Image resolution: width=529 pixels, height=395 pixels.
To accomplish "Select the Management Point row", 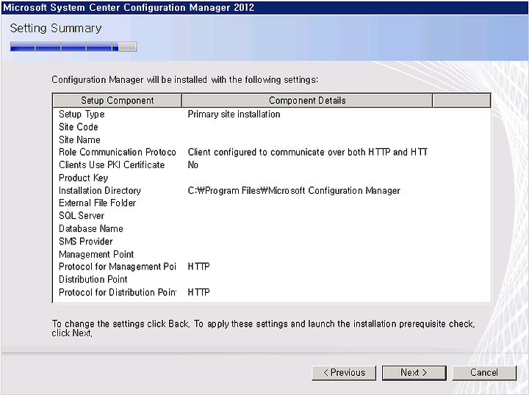I will 272,255.
